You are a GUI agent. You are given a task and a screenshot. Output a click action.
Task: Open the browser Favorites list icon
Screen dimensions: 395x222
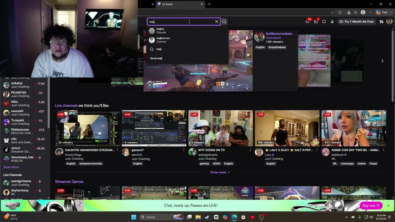[356, 12]
